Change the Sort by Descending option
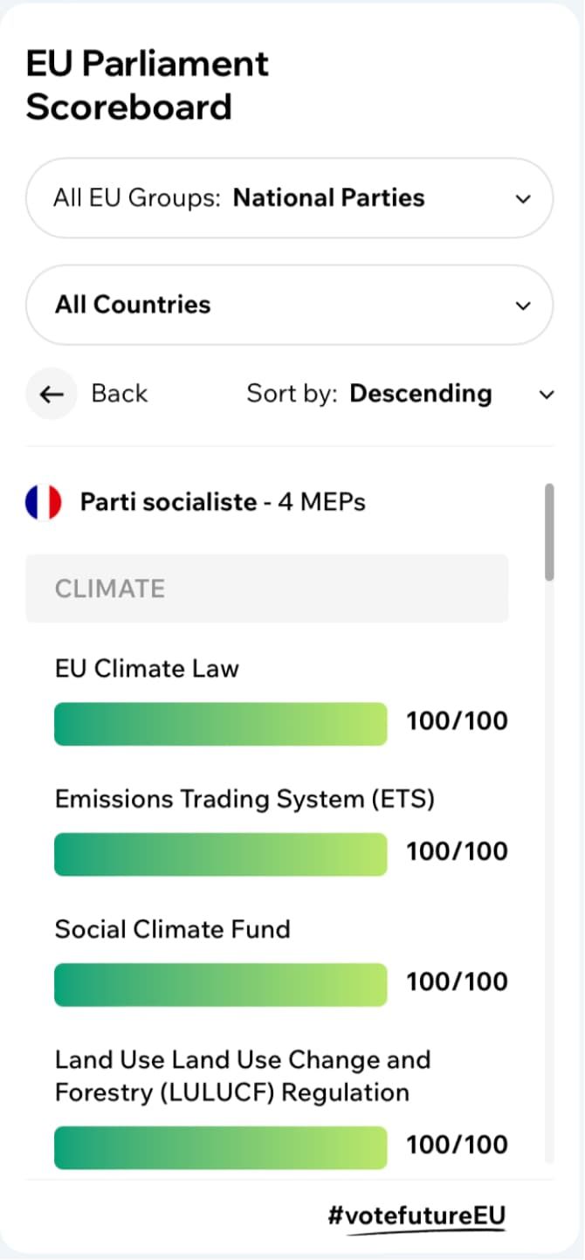 pyautogui.click(x=421, y=394)
